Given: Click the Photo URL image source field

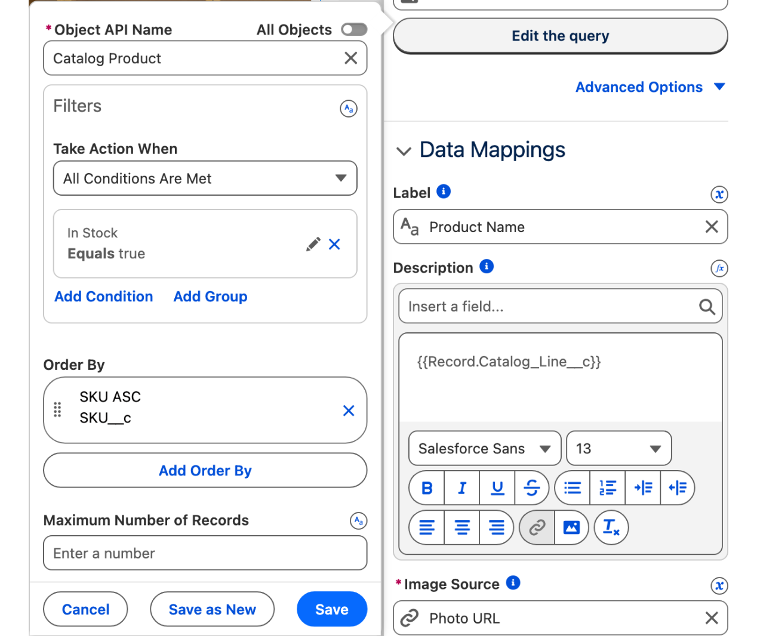Looking at the screenshot, I should pos(561,618).
